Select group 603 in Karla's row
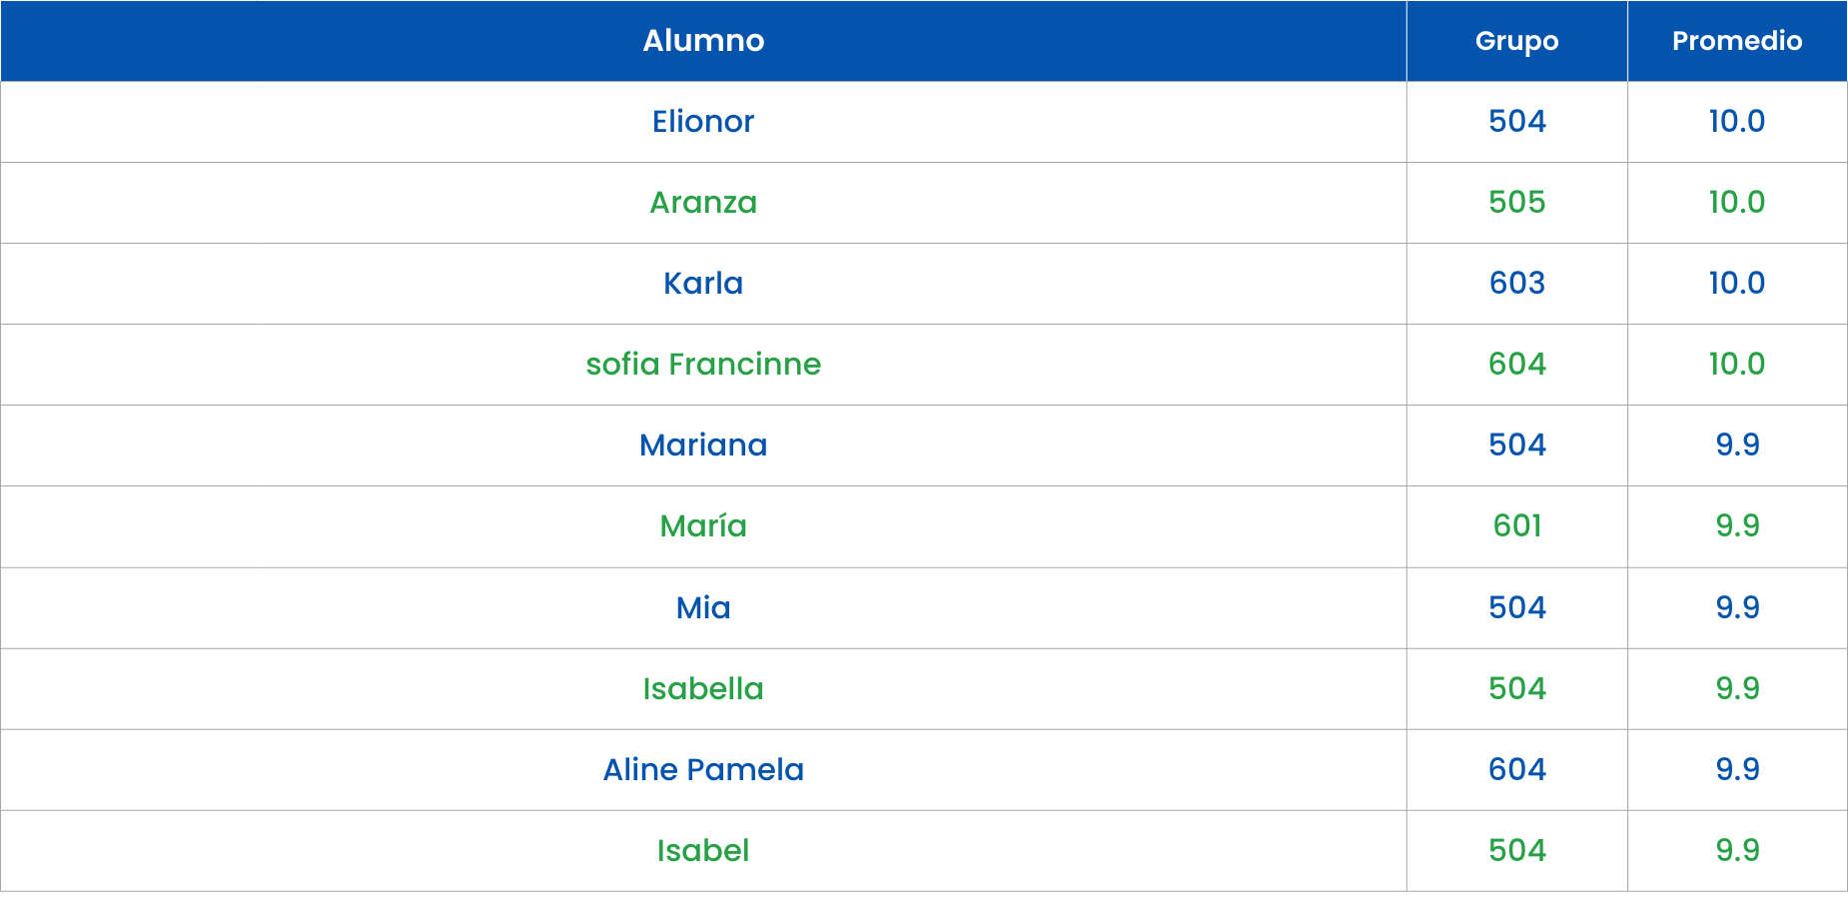The height and width of the screenshot is (899, 1848). 1516,284
